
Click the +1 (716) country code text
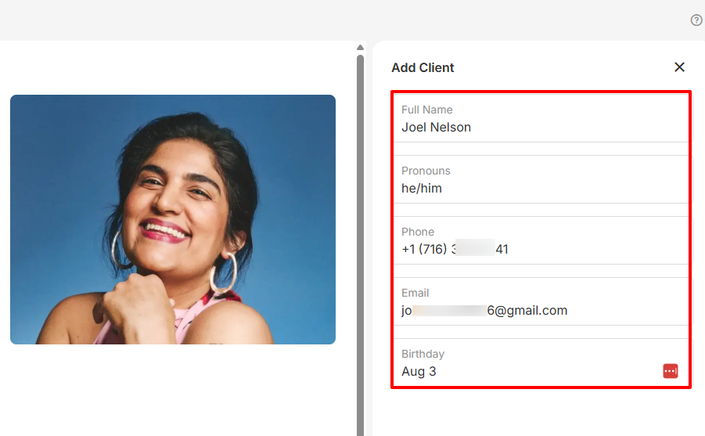click(424, 250)
